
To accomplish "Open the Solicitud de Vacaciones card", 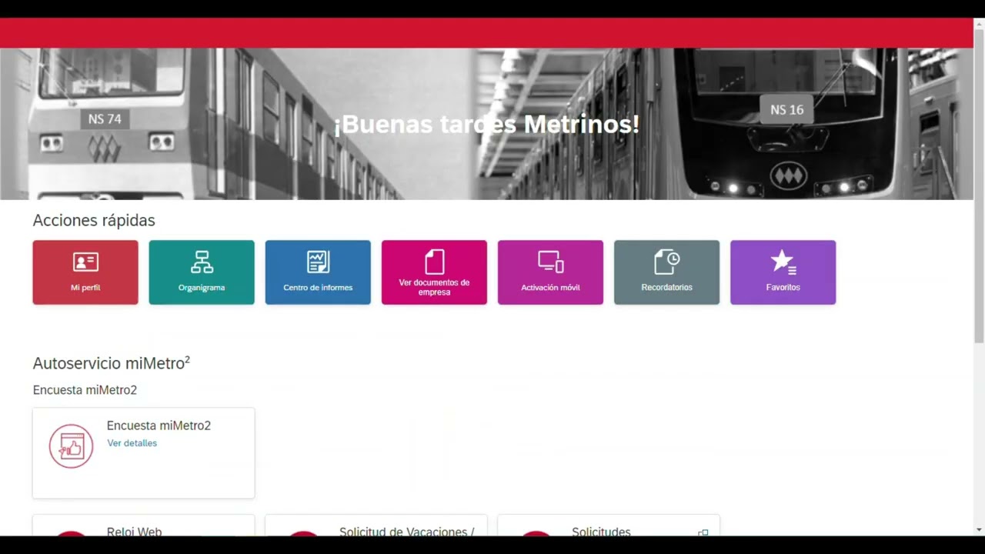I will point(376,526).
